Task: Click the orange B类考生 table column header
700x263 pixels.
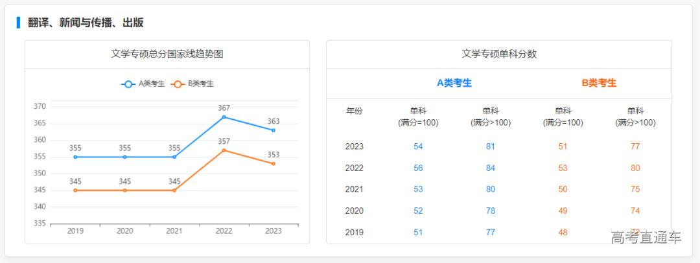Action: pyautogui.click(x=599, y=83)
